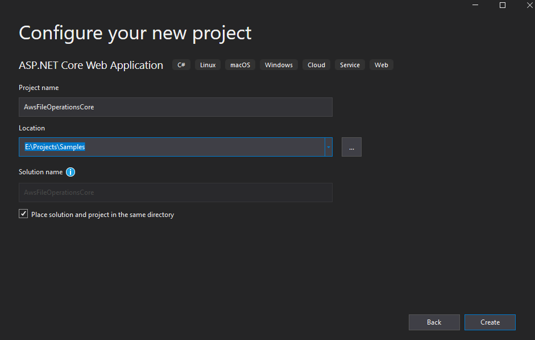Click the Solution name info icon
The height and width of the screenshot is (340, 535).
[70, 172]
